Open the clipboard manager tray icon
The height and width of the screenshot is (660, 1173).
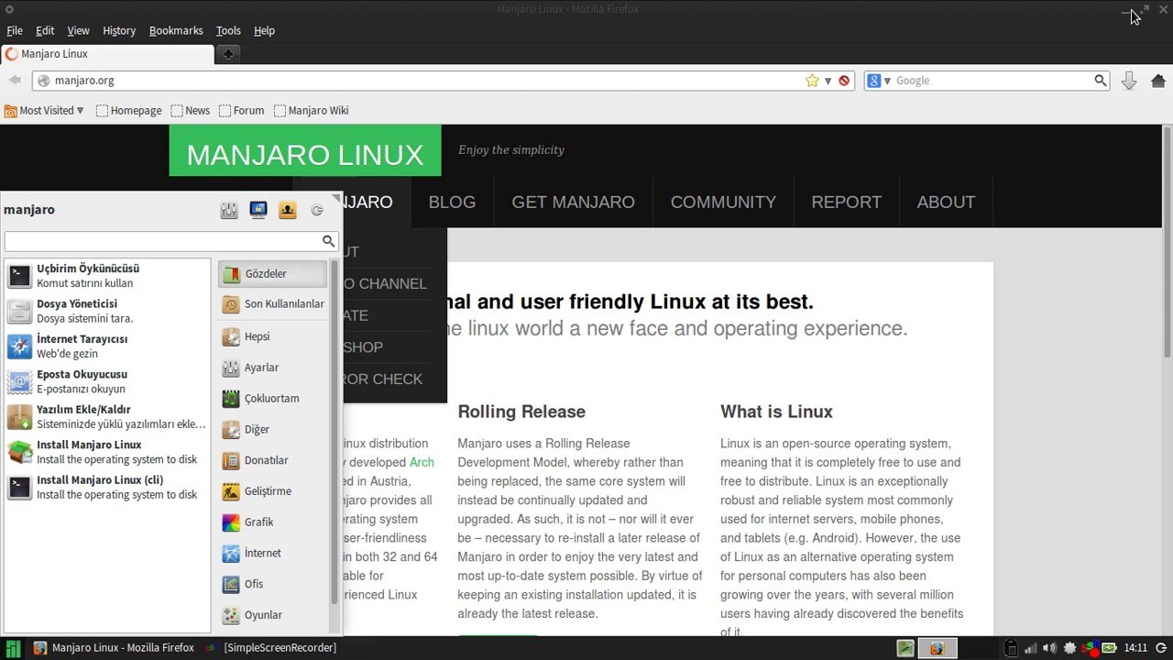pos(1010,648)
